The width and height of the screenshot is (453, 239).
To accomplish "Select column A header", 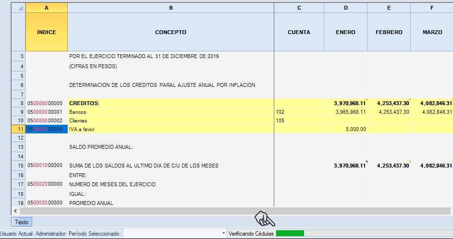I will click(47, 8).
